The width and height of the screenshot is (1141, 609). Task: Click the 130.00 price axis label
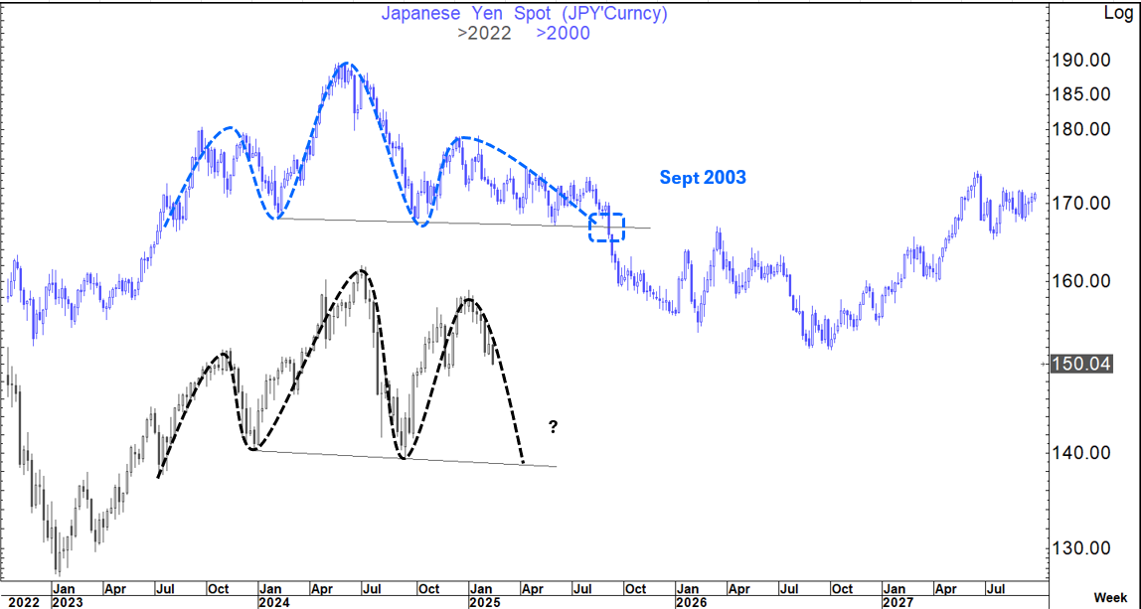click(1082, 547)
